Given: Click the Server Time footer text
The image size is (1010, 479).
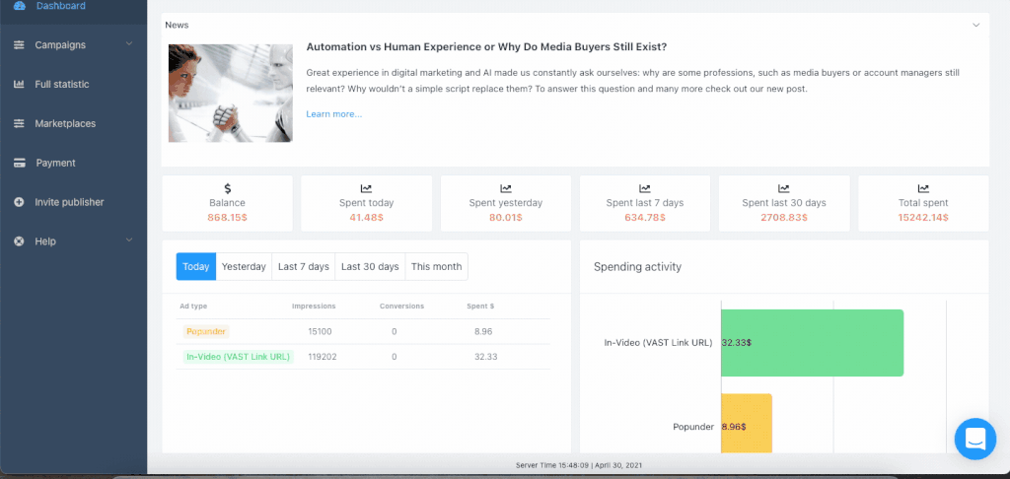Looking at the screenshot, I should coord(578,465).
